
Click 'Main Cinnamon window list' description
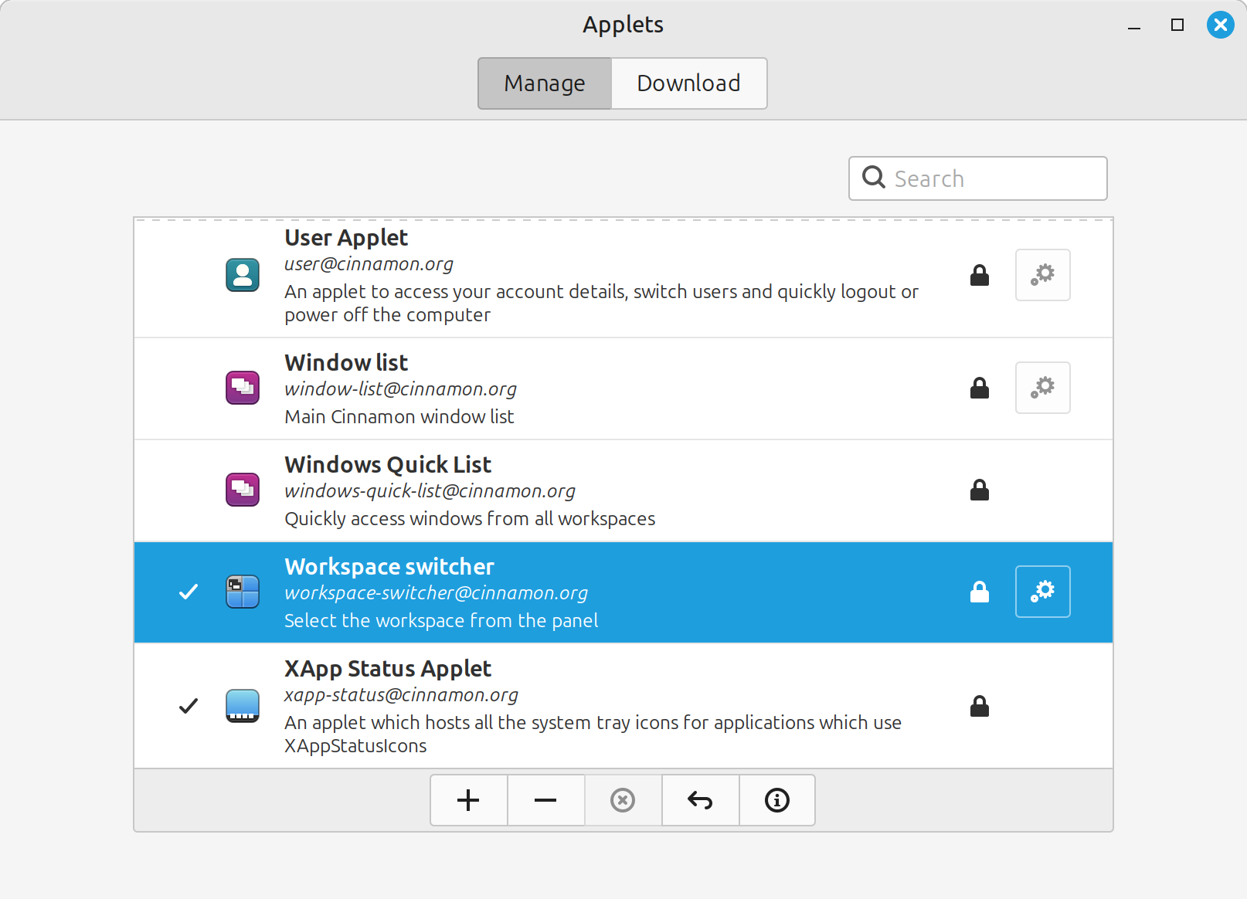(x=399, y=417)
